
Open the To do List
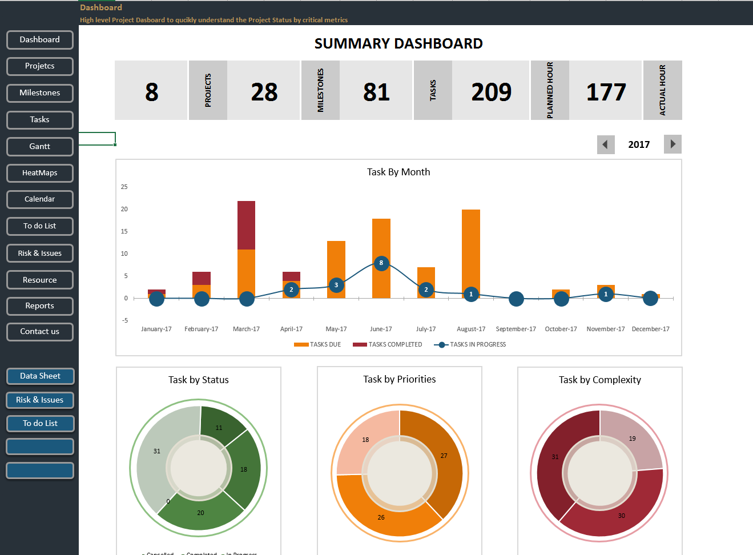tap(39, 226)
